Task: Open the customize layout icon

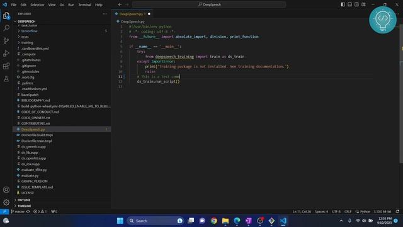Action: pos(363,4)
